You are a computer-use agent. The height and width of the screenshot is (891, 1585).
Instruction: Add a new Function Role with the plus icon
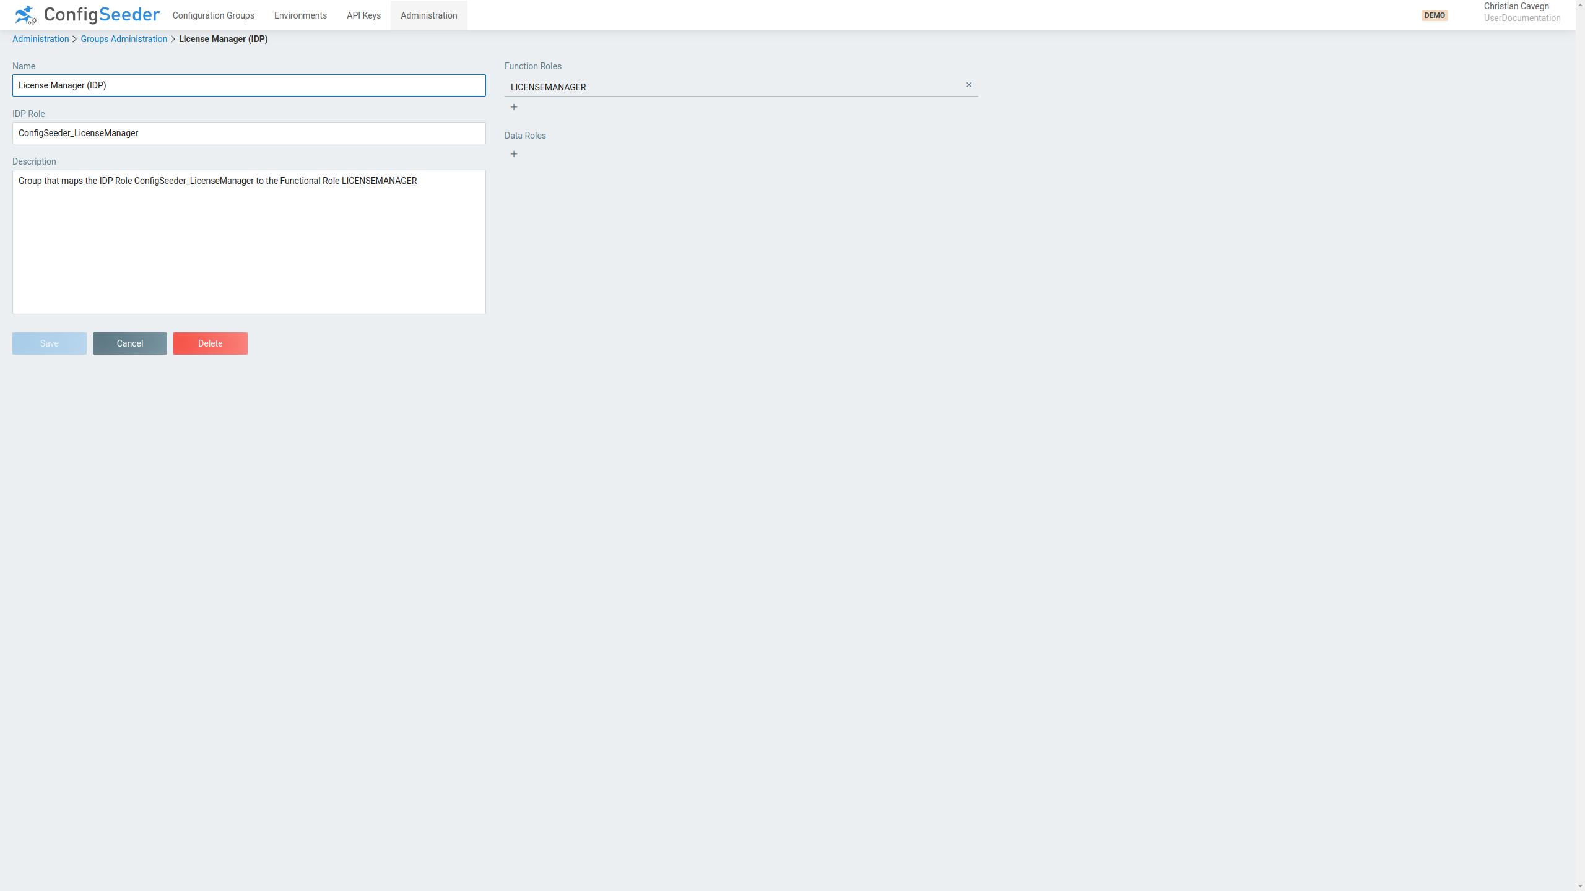point(514,107)
